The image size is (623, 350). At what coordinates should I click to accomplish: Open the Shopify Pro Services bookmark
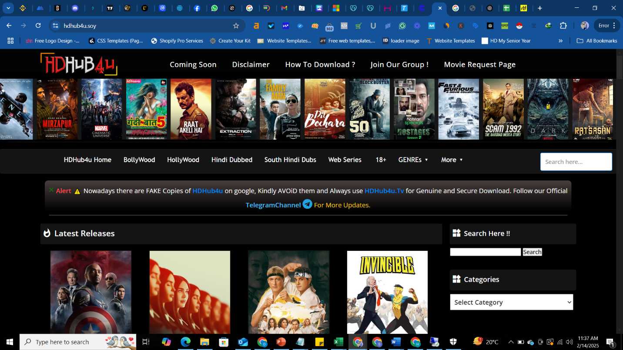tap(177, 40)
